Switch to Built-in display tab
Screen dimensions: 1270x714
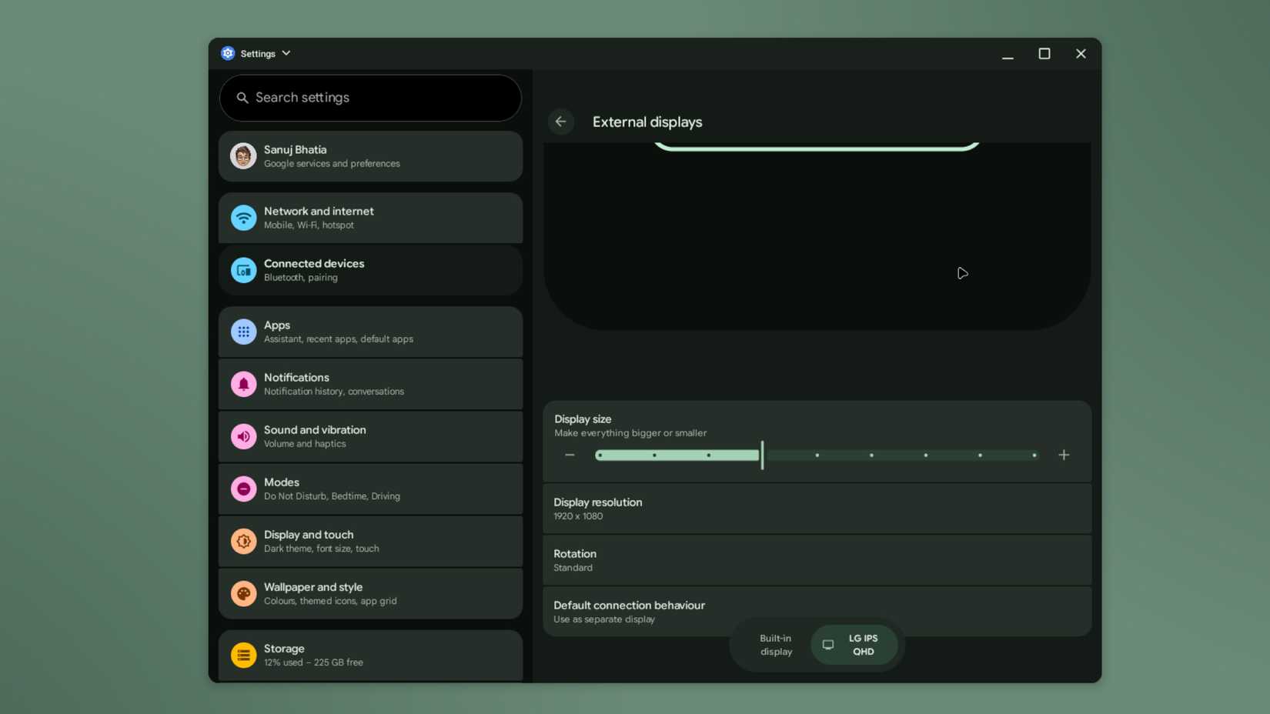(x=775, y=645)
